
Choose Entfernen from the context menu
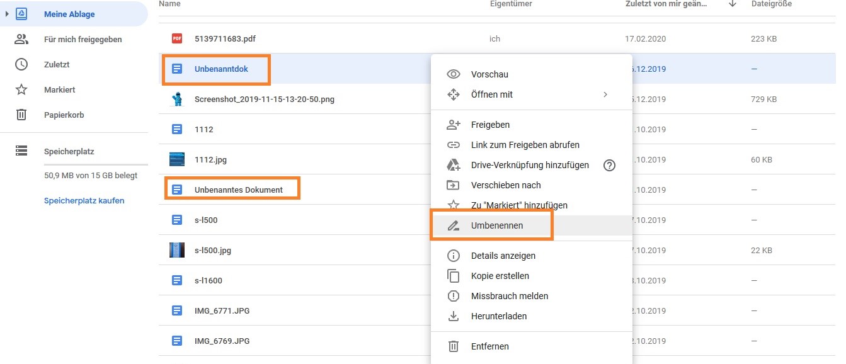click(489, 346)
